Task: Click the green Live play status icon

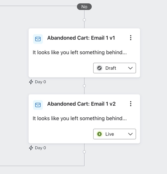Action: pos(99,134)
